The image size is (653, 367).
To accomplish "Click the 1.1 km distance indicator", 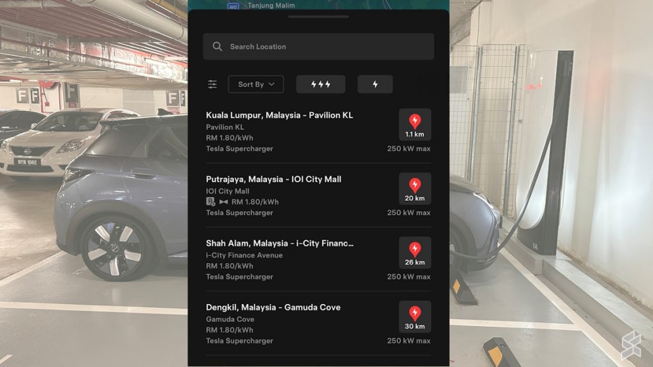I will coord(415,134).
